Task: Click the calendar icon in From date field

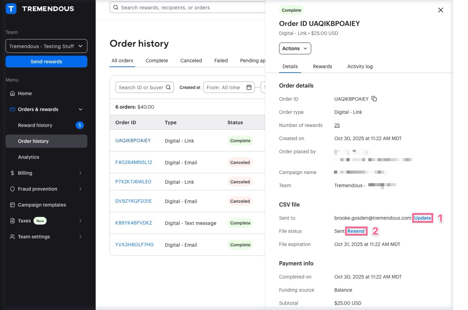Action: click(x=249, y=87)
